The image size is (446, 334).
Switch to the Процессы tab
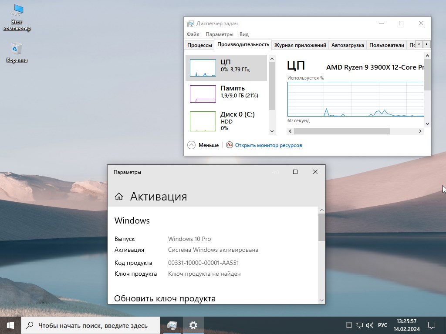(x=199, y=45)
